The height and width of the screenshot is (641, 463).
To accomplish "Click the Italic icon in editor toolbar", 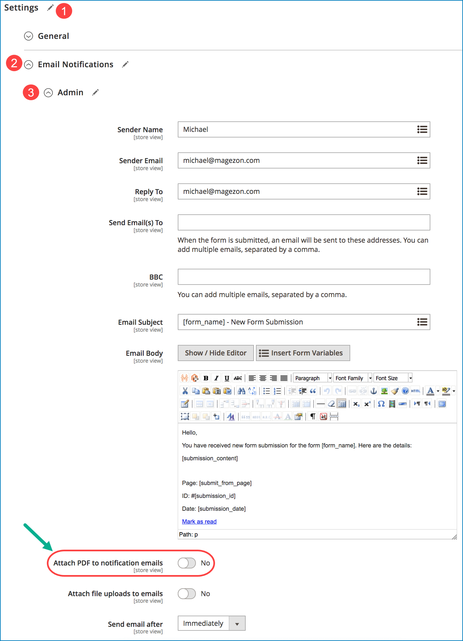I will pos(216,378).
